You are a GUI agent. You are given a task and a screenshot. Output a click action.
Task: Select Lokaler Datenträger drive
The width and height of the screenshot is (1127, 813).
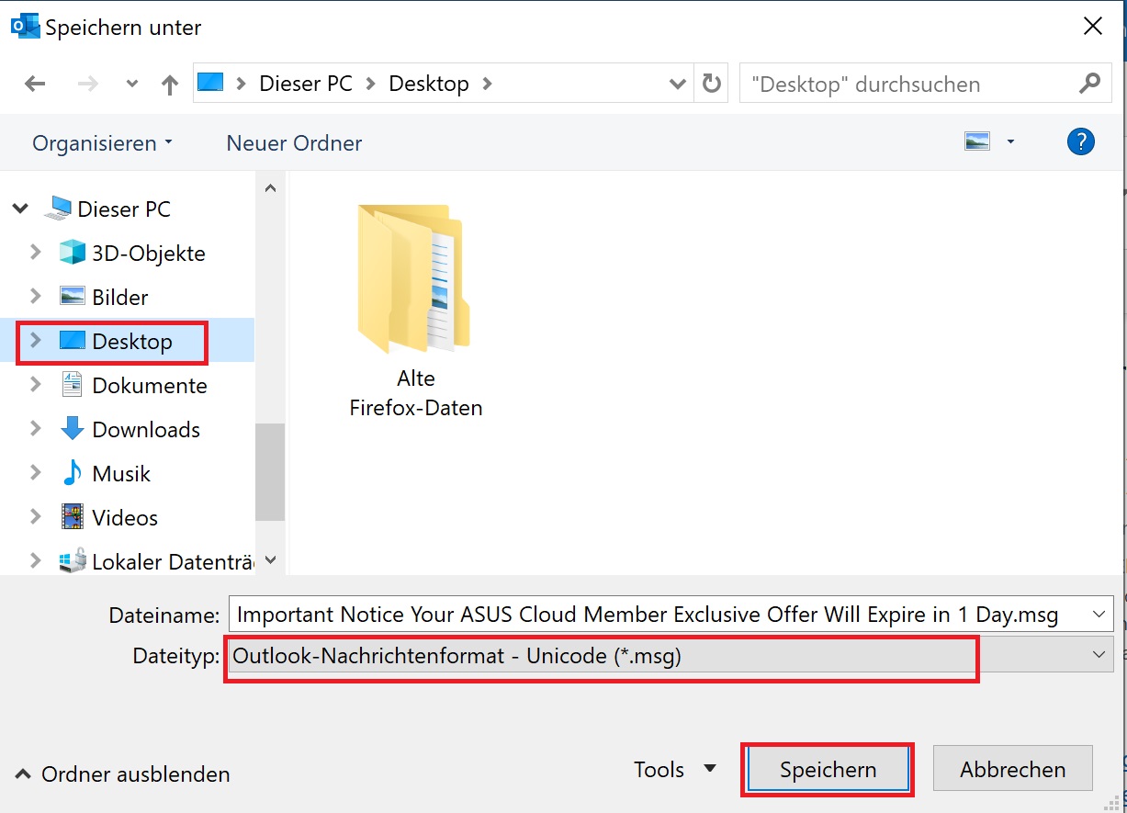click(173, 562)
